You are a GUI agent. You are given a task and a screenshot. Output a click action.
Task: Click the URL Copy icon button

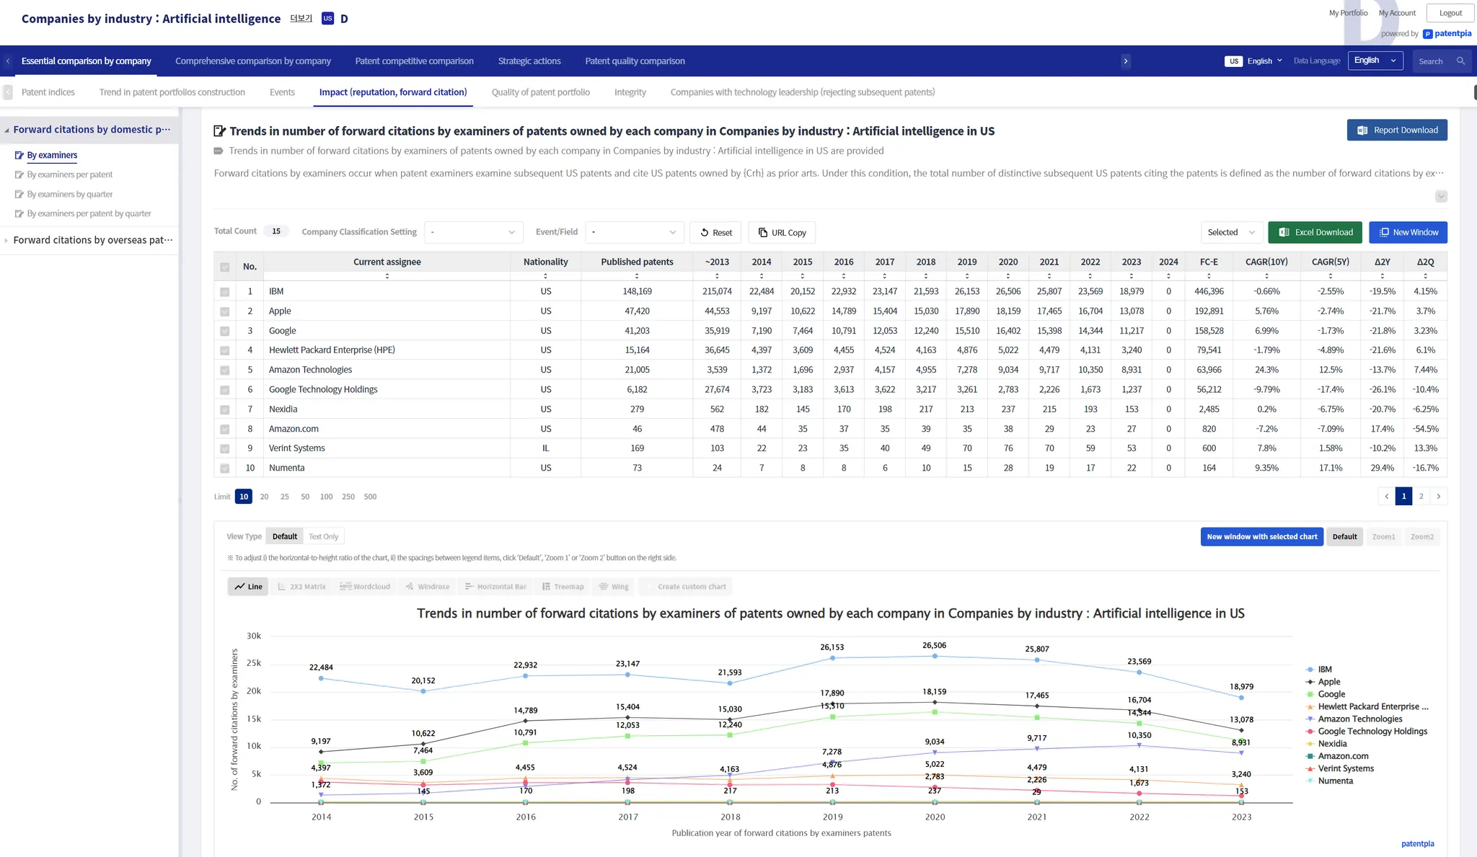(763, 233)
